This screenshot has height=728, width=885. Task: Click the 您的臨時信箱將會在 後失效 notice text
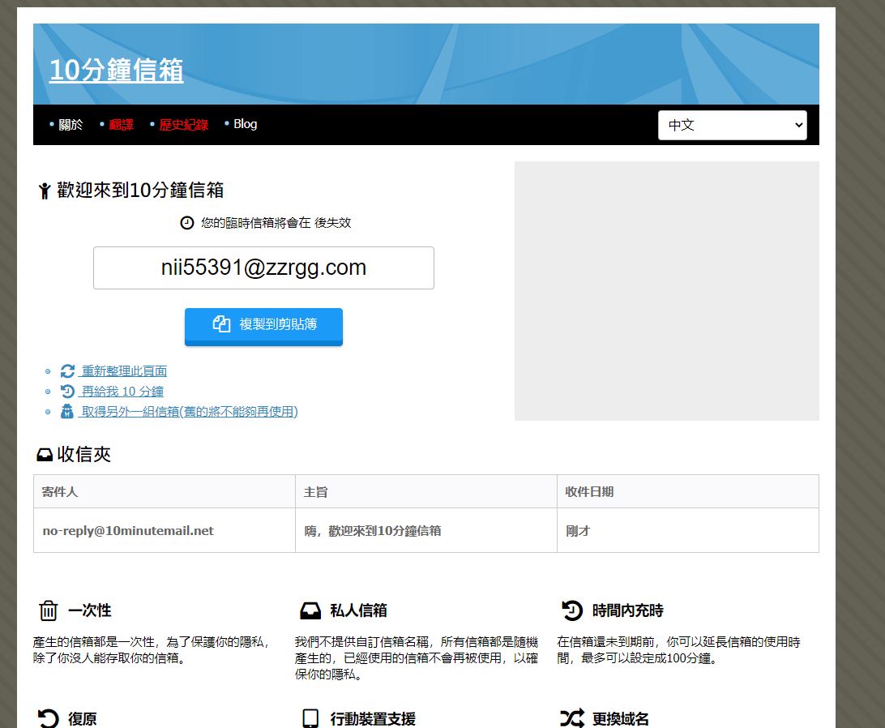[276, 223]
